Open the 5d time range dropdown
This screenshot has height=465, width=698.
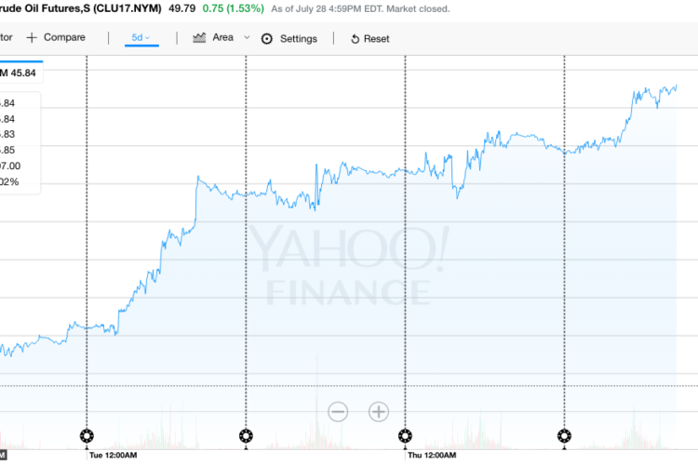pos(141,38)
